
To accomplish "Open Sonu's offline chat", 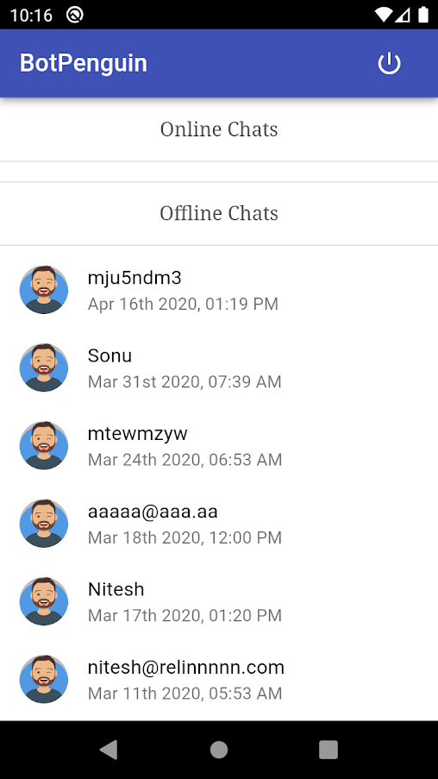I will (x=219, y=368).
